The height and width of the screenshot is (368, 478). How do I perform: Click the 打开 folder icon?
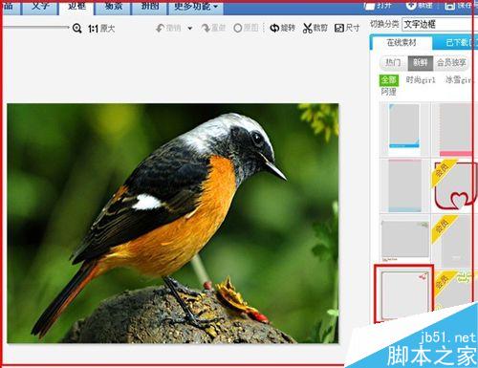click(x=369, y=6)
